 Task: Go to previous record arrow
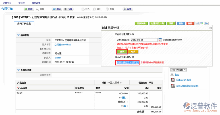197,23
